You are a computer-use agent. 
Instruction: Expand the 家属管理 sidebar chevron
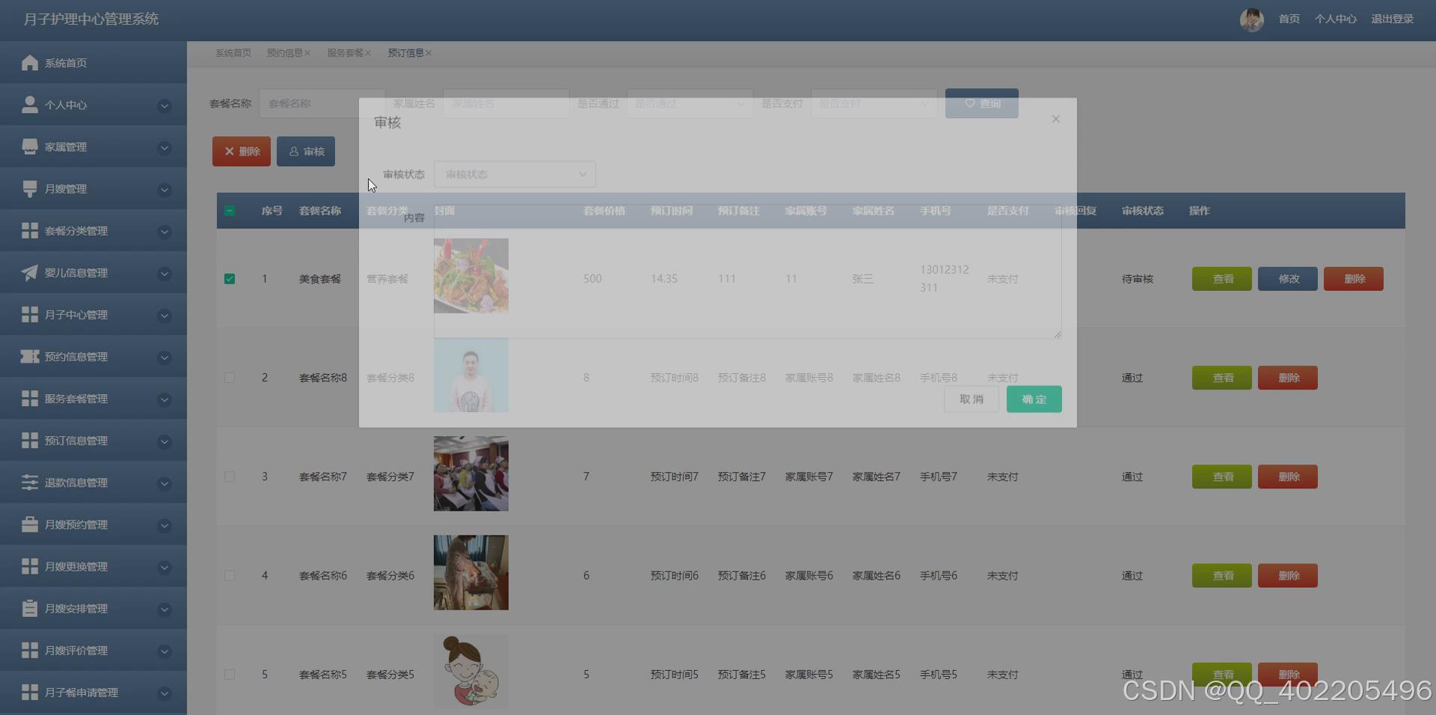(165, 148)
